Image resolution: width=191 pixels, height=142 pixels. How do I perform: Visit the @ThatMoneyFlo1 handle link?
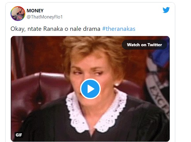pyautogui.click(x=45, y=17)
